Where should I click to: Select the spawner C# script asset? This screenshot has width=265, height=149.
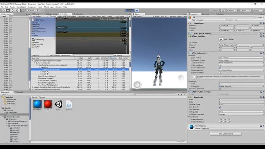(69, 104)
